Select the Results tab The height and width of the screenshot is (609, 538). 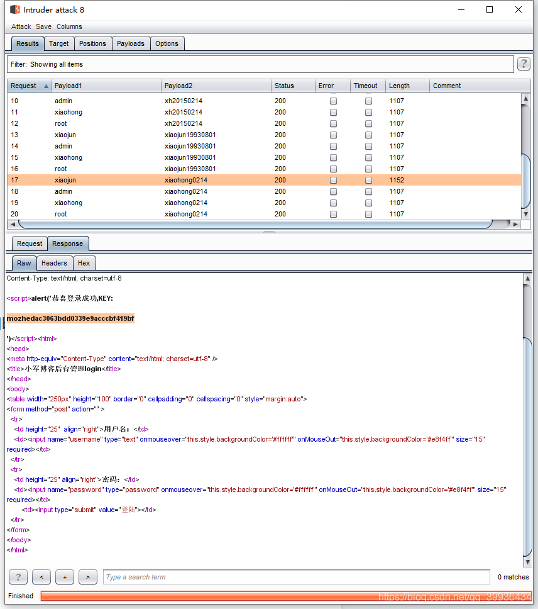pyautogui.click(x=28, y=43)
